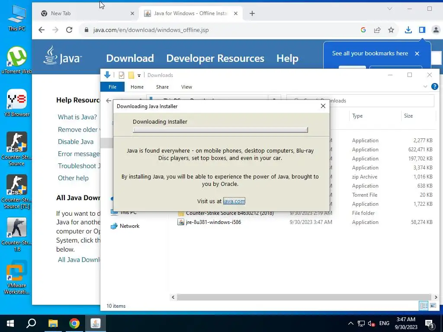This screenshot has width=443, height=332.
Task: Show hidden system tray icons
Action: point(350,323)
